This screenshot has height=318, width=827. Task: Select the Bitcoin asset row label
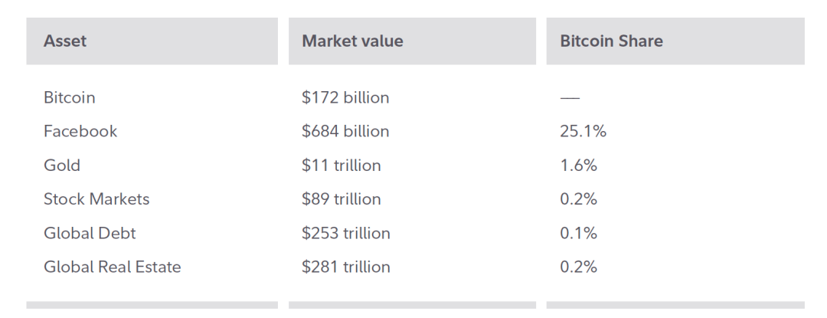(69, 98)
